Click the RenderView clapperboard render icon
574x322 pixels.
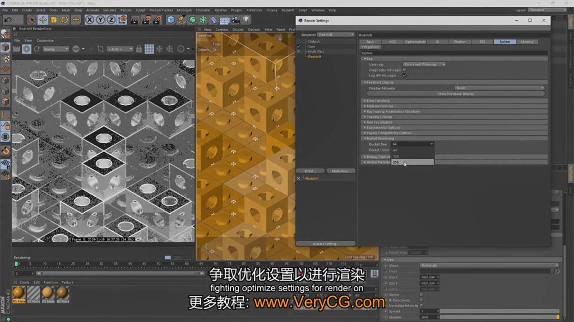(x=16, y=49)
